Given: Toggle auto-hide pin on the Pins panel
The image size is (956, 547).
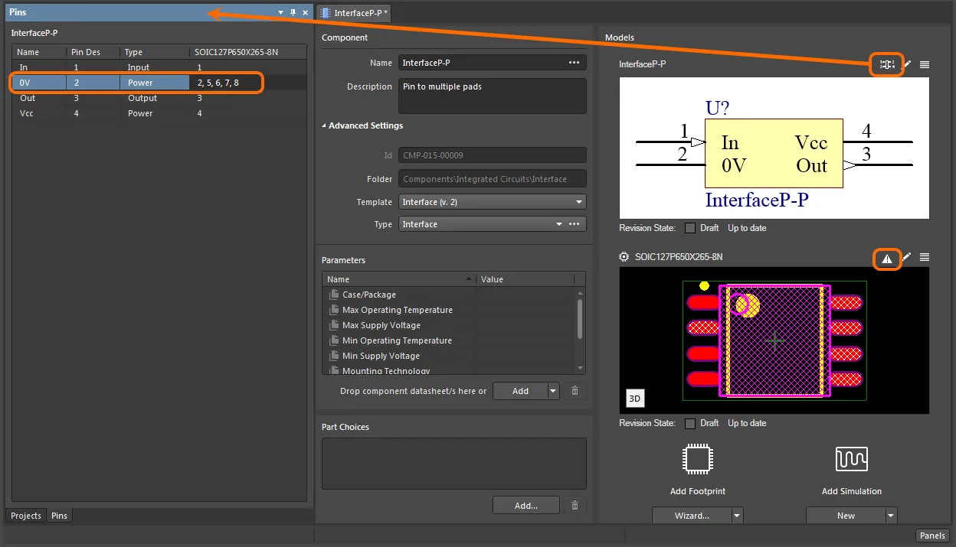Looking at the screenshot, I should pos(292,12).
